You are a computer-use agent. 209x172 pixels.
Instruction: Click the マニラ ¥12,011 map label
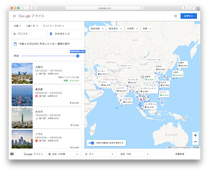pos(164,94)
